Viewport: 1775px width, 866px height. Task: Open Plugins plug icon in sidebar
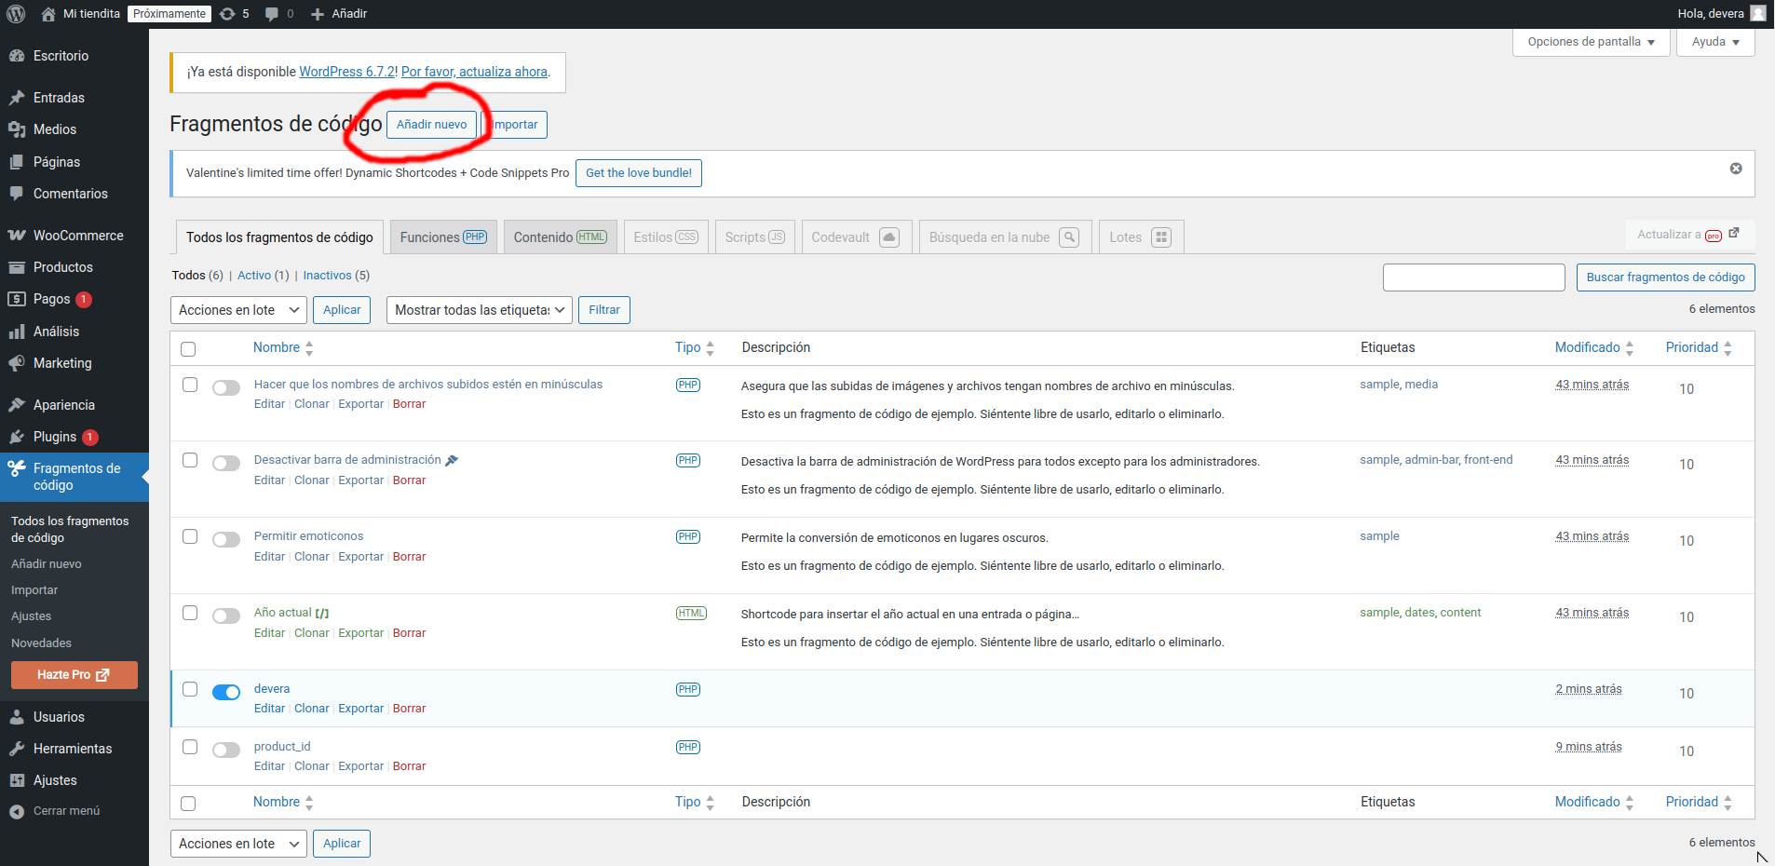(x=17, y=437)
